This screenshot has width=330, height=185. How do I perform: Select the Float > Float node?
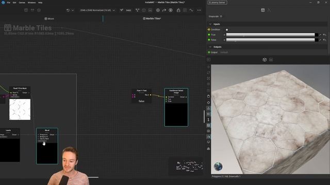(141, 96)
